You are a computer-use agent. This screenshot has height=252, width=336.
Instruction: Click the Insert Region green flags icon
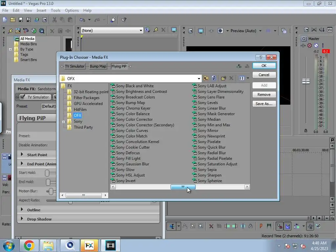click(x=269, y=226)
